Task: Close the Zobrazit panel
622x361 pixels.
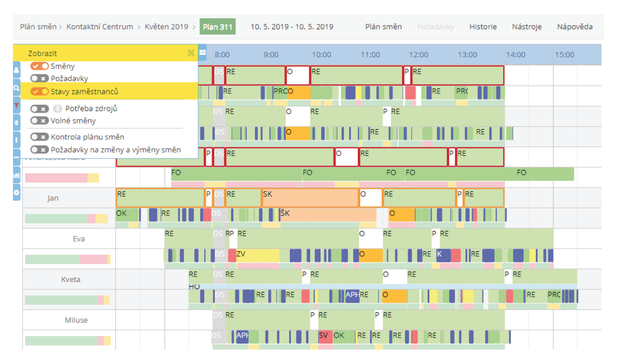Action: (x=191, y=53)
